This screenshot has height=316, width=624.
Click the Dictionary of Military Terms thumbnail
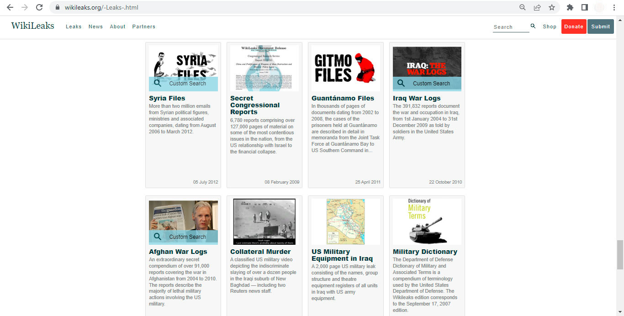pos(427,221)
